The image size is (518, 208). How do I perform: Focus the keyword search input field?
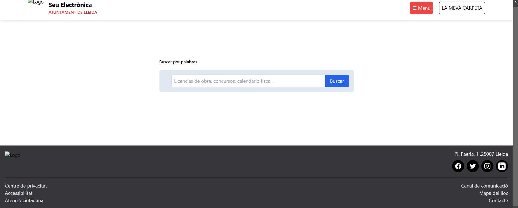pos(248,81)
